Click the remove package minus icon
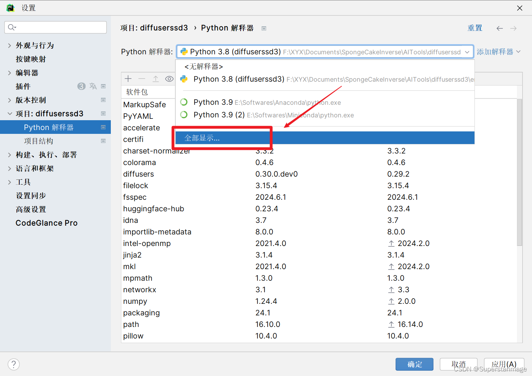This screenshot has width=532, height=376. 142,79
